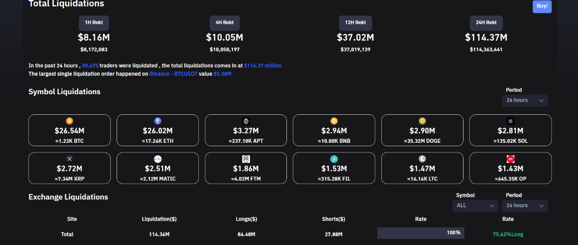Click the Site column header

72,219
